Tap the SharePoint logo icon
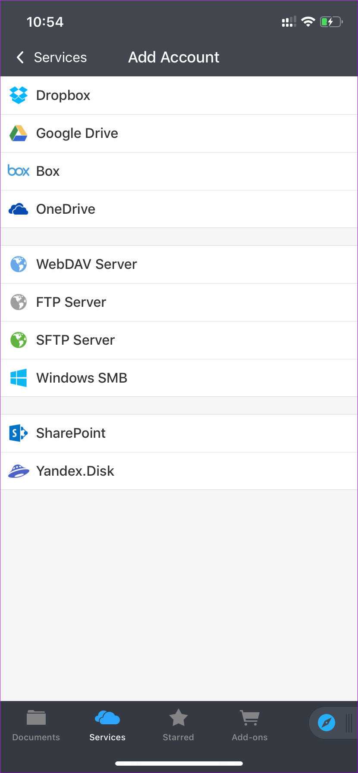The image size is (358, 773). (x=19, y=433)
